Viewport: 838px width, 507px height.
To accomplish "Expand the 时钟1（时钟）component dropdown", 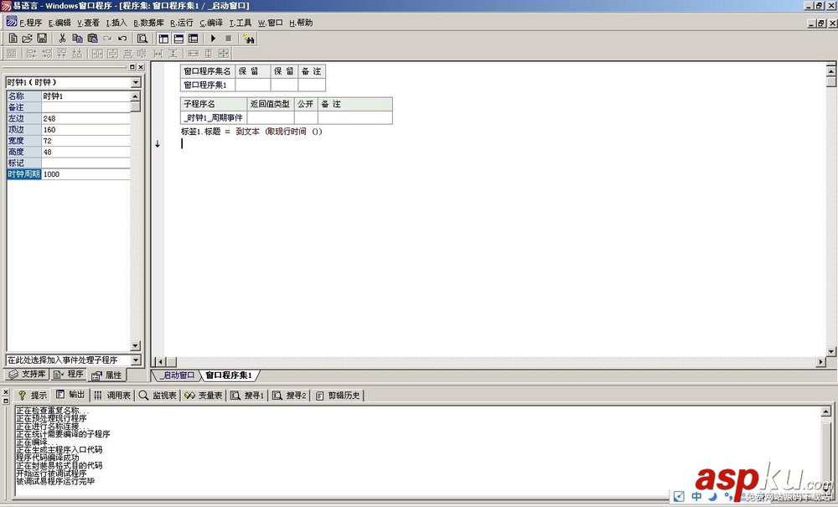I will point(136,83).
